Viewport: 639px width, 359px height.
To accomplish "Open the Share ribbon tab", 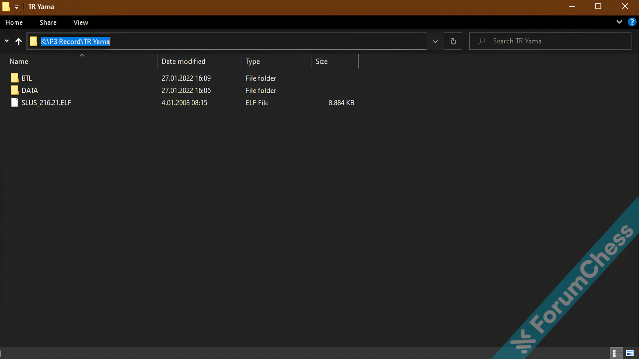I will pos(48,22).
